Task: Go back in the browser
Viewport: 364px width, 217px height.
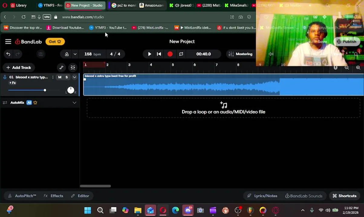Action: tap(5, 17)
